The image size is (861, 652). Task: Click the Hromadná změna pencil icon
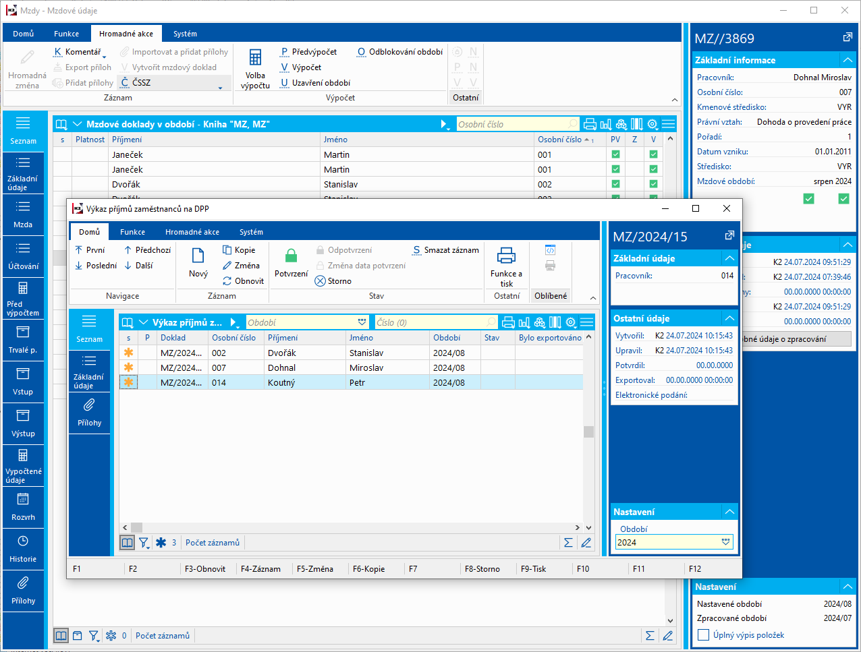pos(28,57)
